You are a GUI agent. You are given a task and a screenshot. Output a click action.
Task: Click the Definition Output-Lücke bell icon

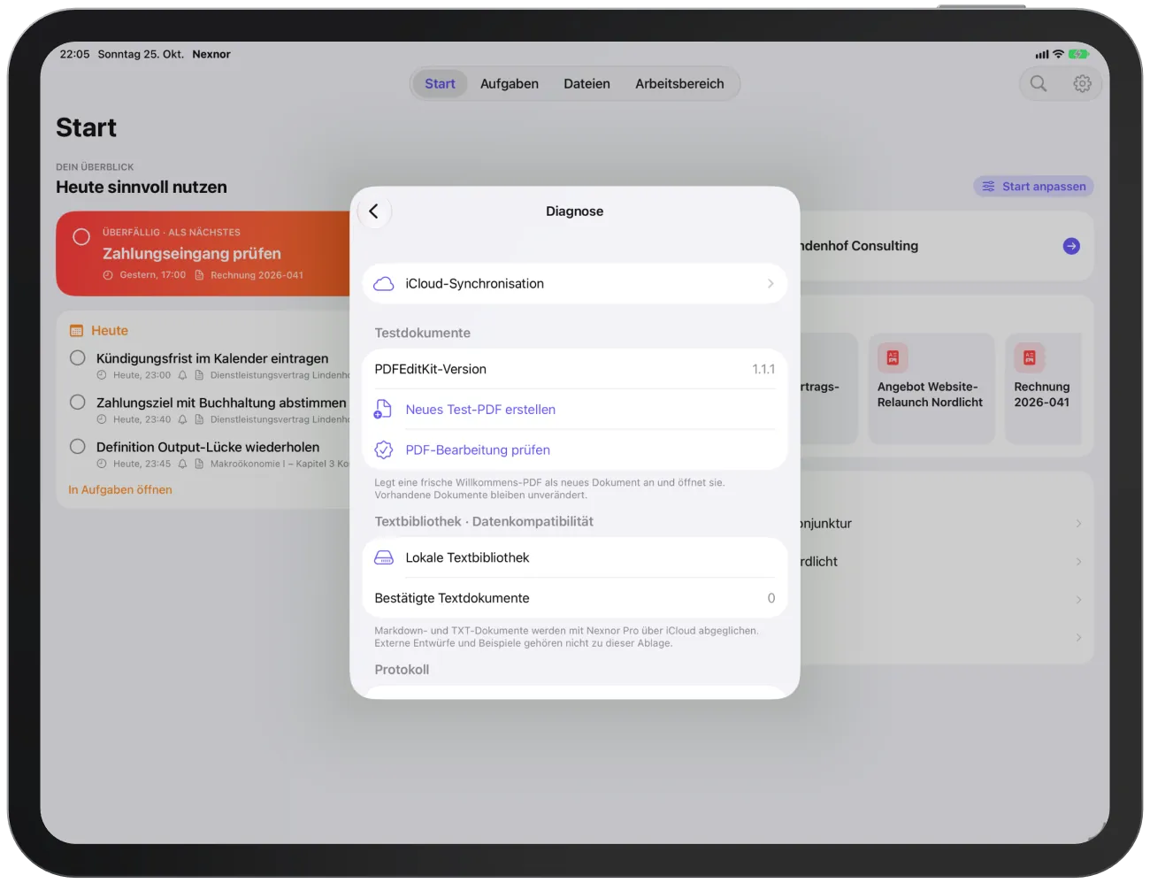(x=182, y=465)
